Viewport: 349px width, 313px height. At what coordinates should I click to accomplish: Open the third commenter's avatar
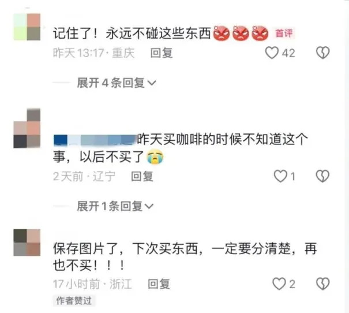tap(27, 243)
